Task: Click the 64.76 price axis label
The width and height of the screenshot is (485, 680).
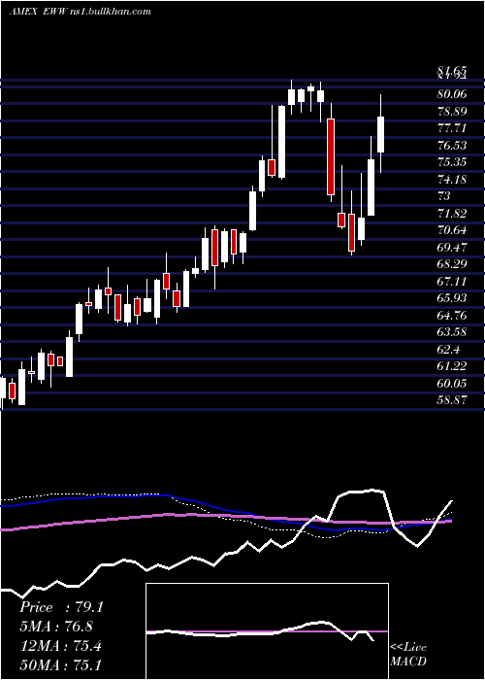Action: (452, 316)
